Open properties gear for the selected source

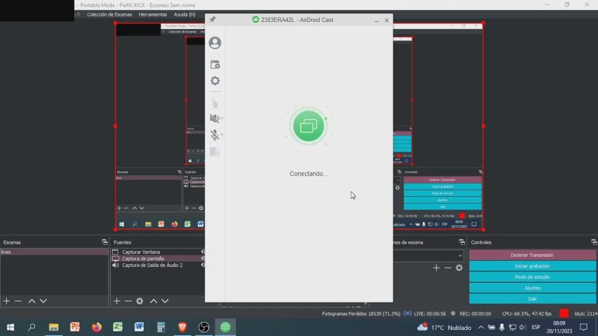(139, 301)
